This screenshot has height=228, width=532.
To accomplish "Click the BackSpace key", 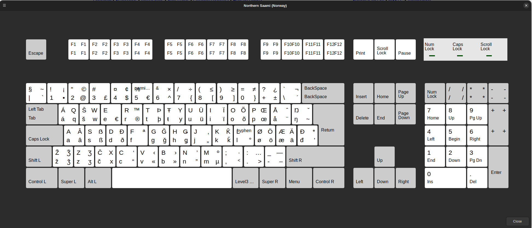I will pos(323,93).
